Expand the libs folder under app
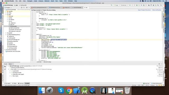169x95 pixels. click(8, 18)
